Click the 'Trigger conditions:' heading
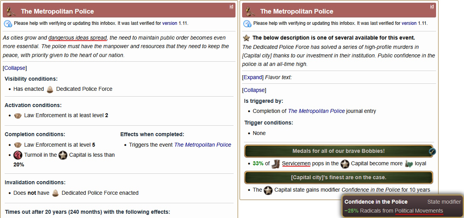Viewport: 464px width, 218px height. coord(269,123)
